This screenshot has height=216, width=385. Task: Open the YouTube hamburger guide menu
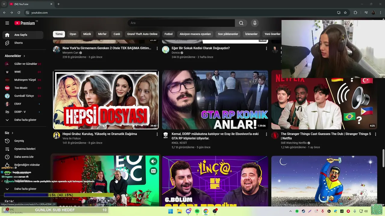coord(7,23)
